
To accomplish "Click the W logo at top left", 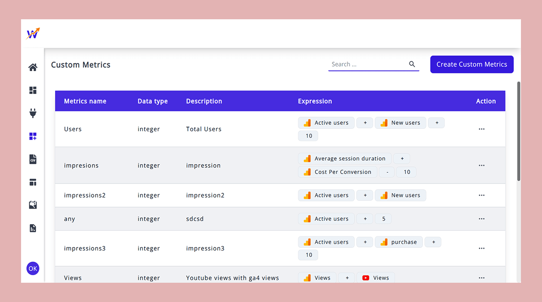I will [33, 34].
